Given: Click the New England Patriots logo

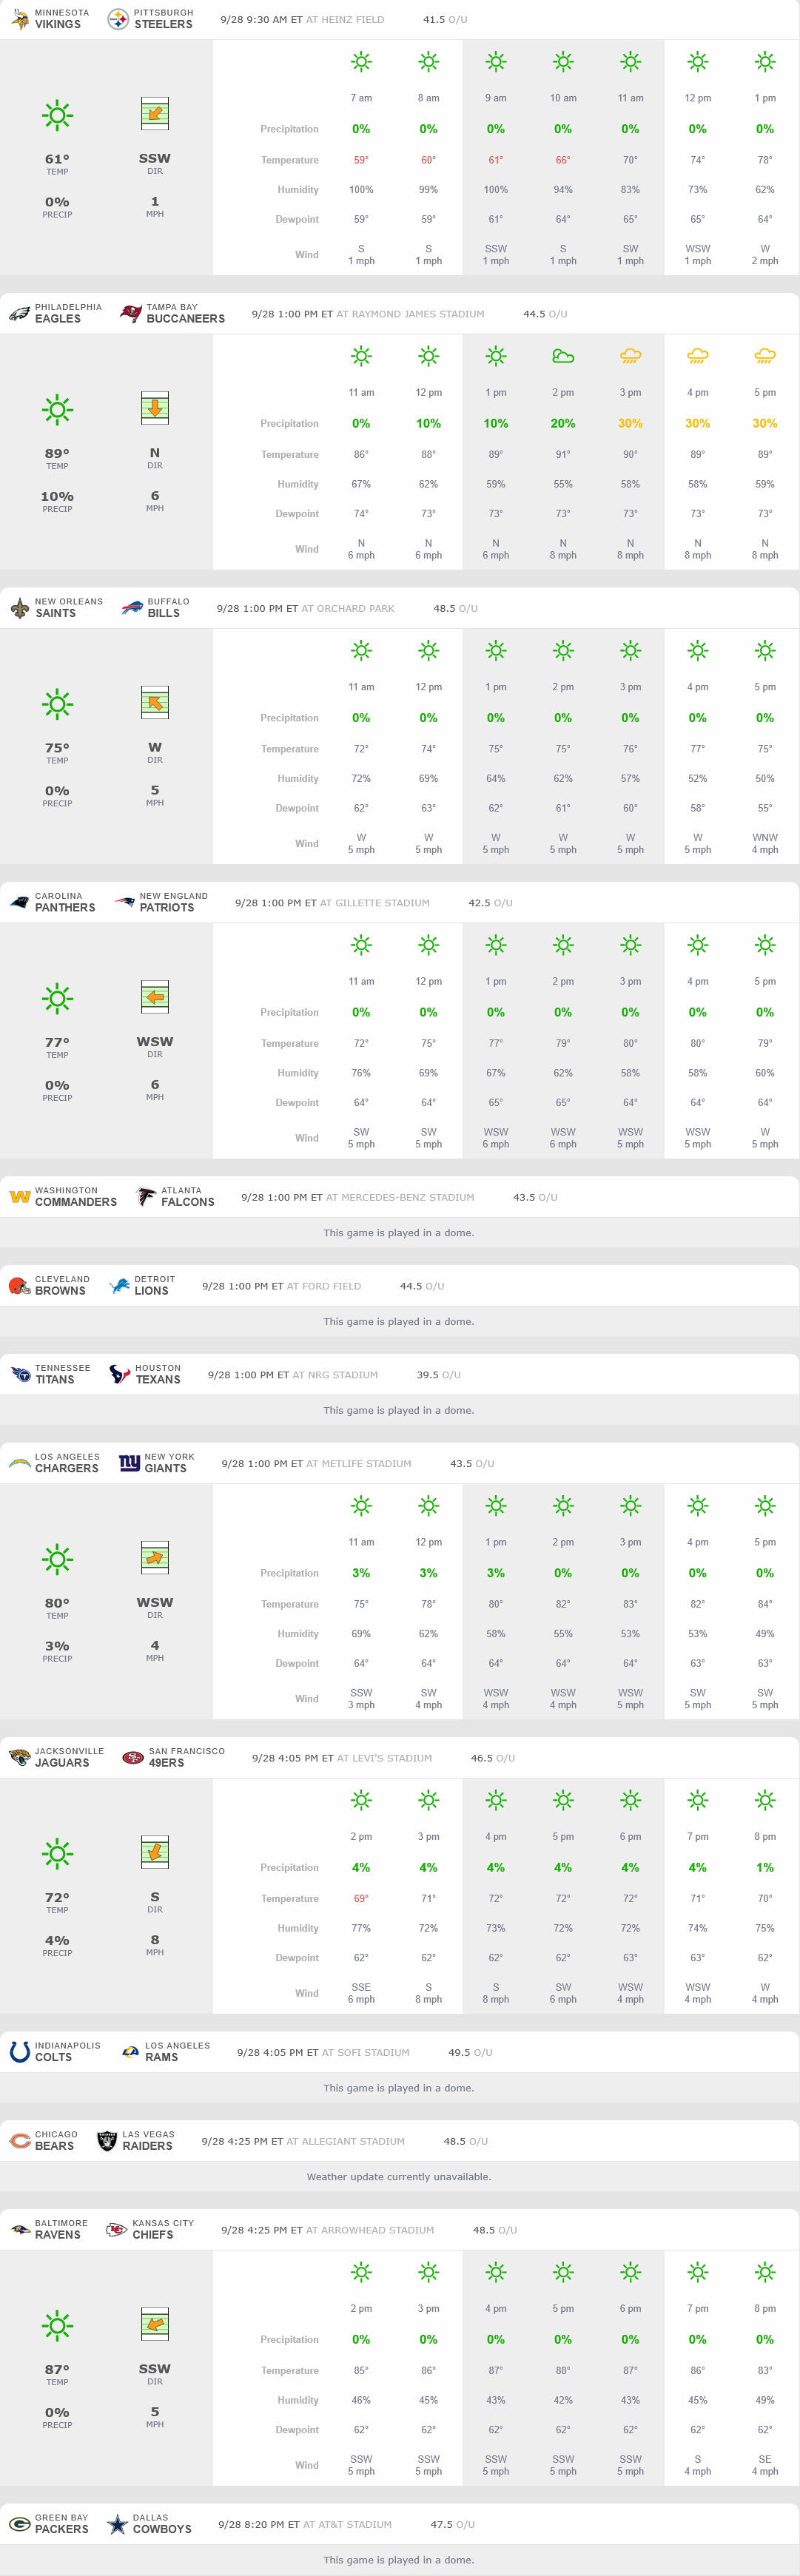Looking at the screenshot, I should [x=124, y=902].
